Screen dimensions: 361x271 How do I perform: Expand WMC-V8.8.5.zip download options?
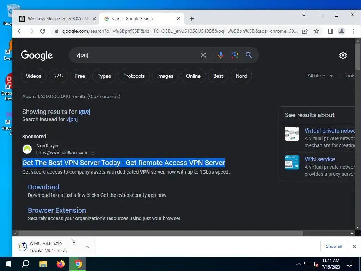point(87,247)
